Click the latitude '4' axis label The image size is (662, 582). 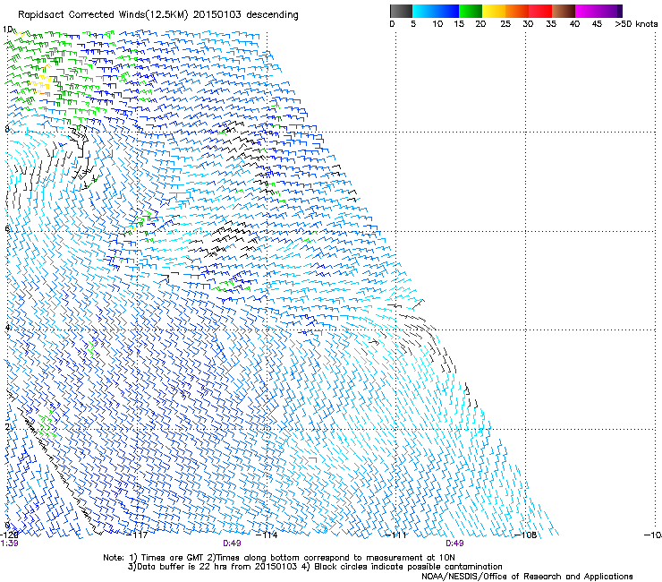pos(7,327)
